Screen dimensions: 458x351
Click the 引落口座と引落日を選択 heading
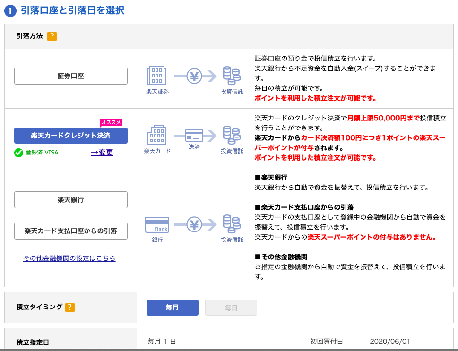tap(72, 10)
